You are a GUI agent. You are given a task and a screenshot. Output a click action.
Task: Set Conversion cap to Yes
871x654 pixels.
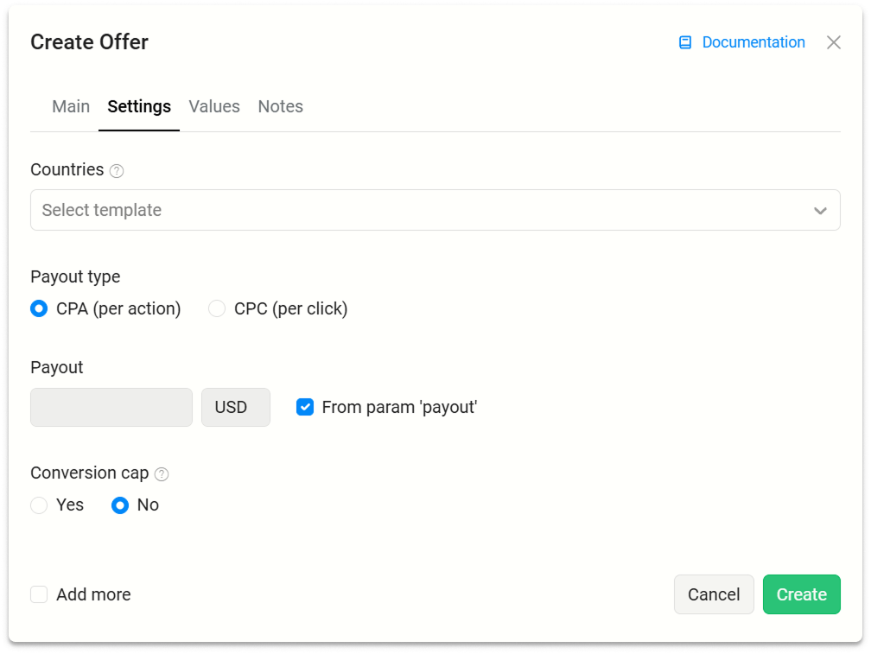pos(39,505)
